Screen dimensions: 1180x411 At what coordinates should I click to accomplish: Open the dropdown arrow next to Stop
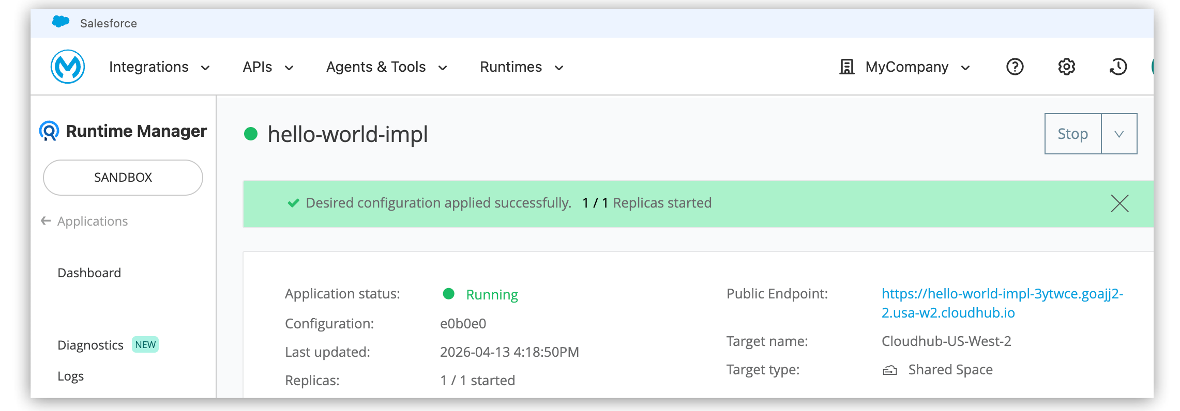(1119, 134)
